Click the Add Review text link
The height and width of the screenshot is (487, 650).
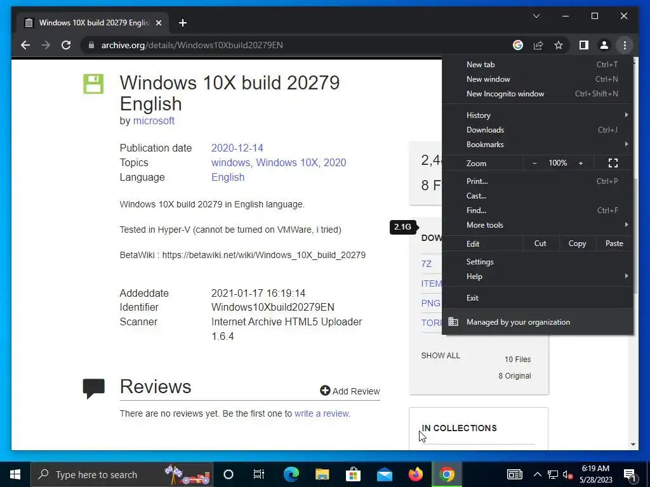(356, 391)
